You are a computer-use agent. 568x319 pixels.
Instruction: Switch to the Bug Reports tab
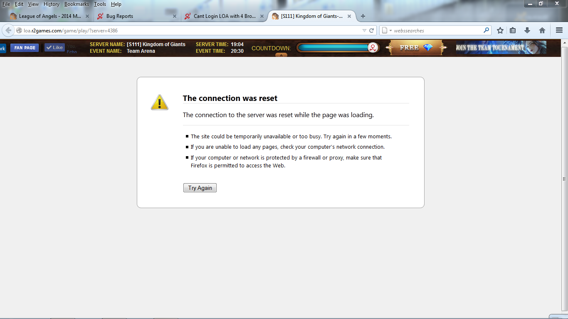pyautogui.click(x=120, y=16)
